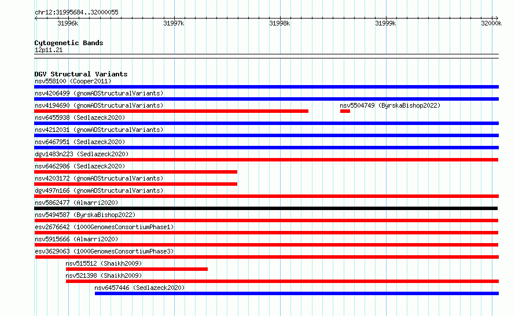Select the 12p11.21 band label
The height and width of the screenshot is (316, 515).
tap(49, 50)
